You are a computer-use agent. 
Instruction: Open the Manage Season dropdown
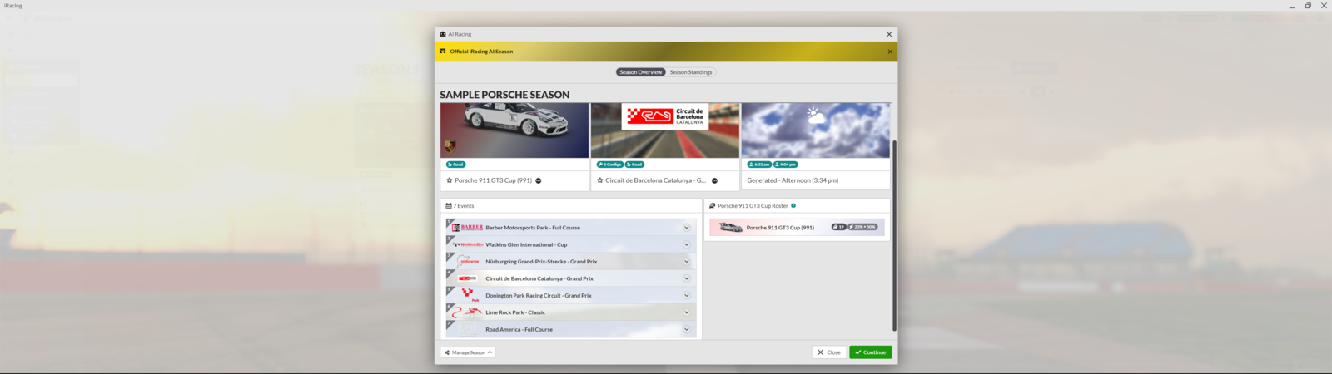468,352
